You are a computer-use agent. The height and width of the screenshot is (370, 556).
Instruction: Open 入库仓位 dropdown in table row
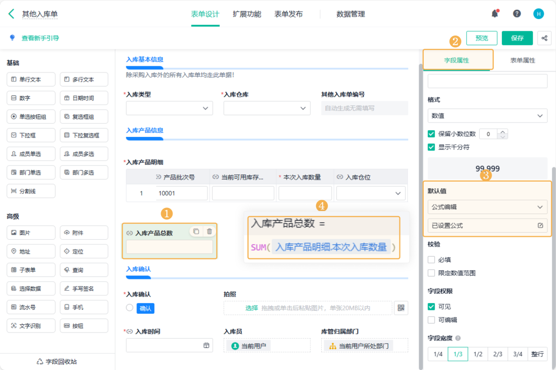pyautogui.click(x=371, y=193)
